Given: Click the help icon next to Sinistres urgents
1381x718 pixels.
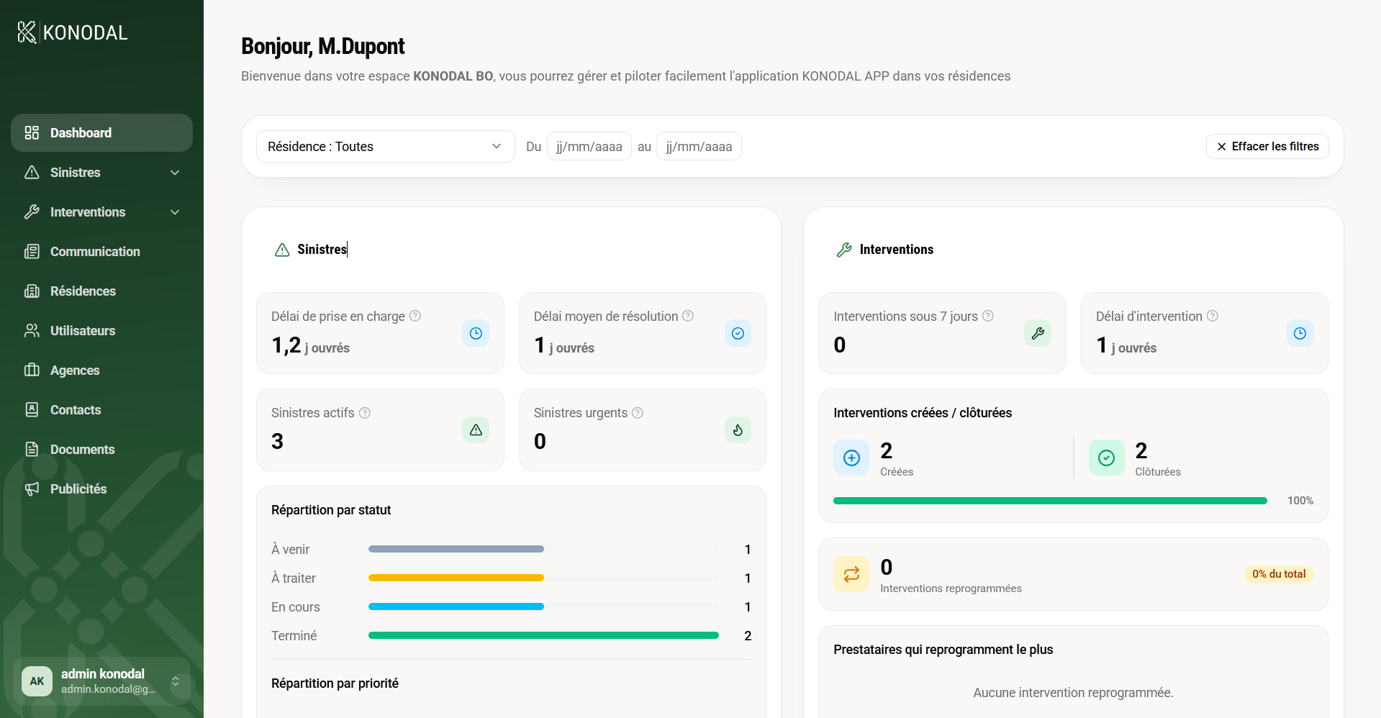Looking at the screenshot, I should (638, 413).
